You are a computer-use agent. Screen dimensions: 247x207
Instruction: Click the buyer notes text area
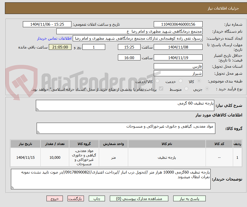(111, 179)
